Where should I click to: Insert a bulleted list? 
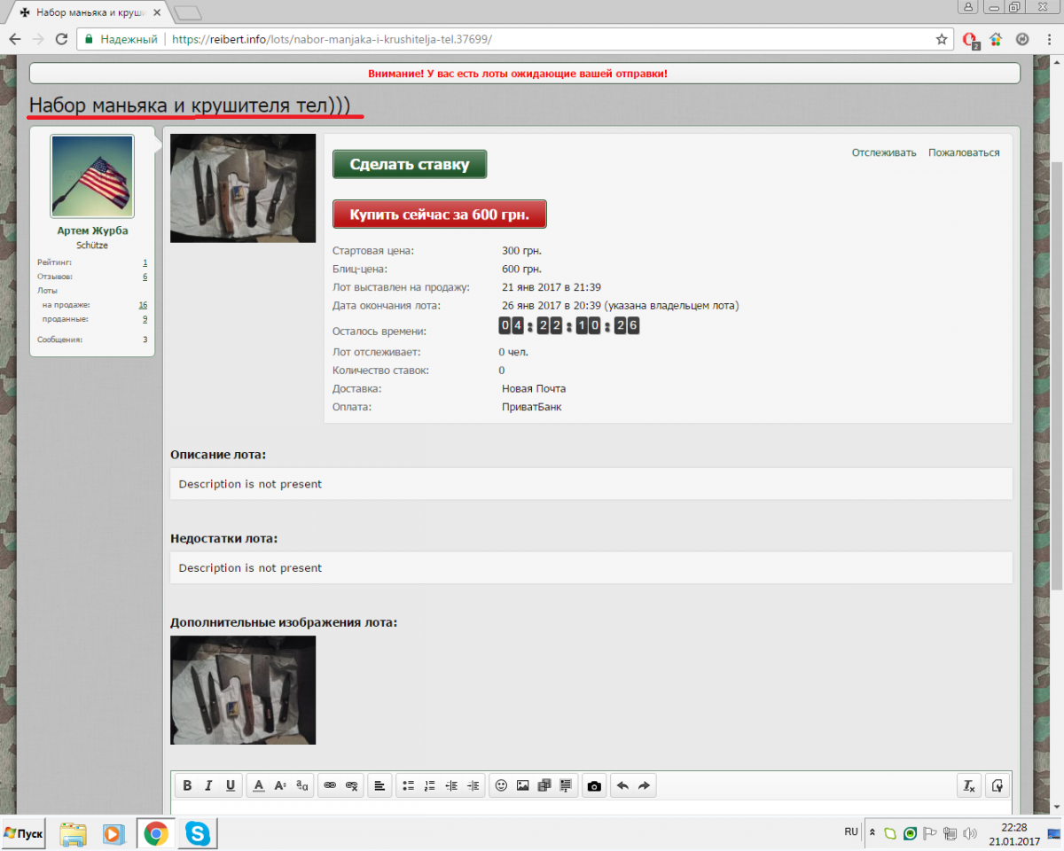pyautogui.click(x=408, y=785)
